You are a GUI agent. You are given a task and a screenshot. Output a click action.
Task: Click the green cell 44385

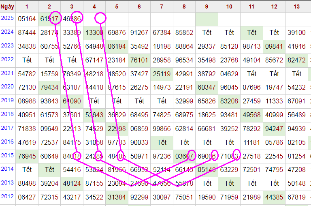(x=274, y=197)
